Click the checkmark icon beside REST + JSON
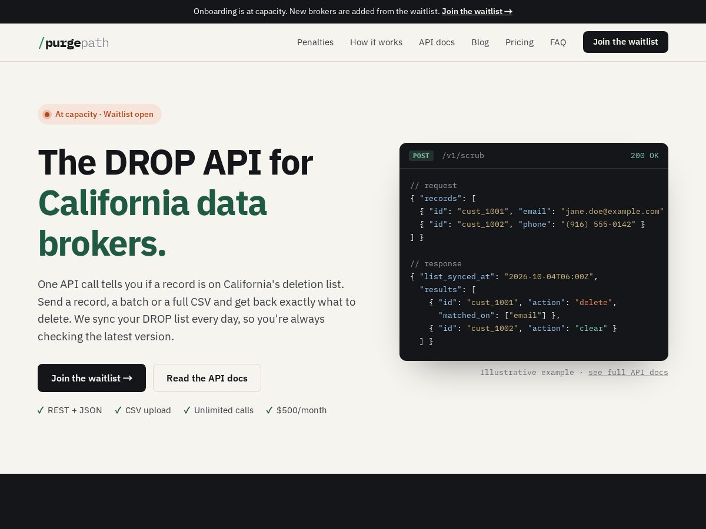Viewport: 706px width, 529px height. (41, 410)
